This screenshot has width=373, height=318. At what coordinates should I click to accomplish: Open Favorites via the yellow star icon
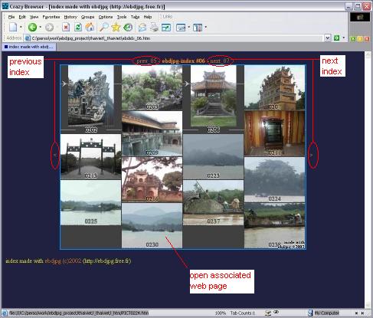[x=116, y=27]
